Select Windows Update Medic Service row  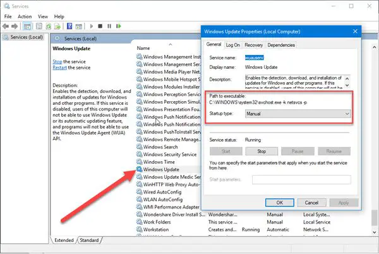point(169,177)
